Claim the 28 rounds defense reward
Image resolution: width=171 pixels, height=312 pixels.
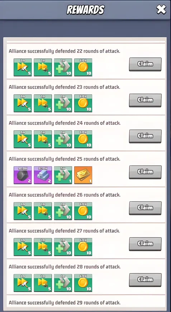[145, 280]
